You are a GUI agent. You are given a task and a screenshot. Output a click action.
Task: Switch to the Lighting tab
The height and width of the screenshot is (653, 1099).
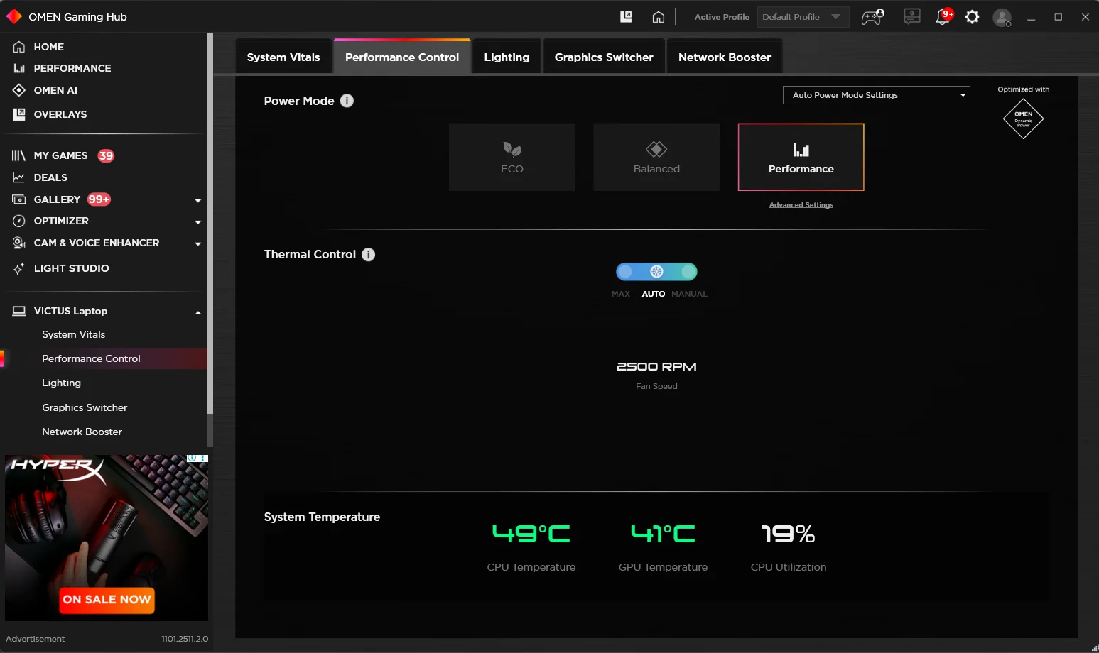(x=507, y=57)
